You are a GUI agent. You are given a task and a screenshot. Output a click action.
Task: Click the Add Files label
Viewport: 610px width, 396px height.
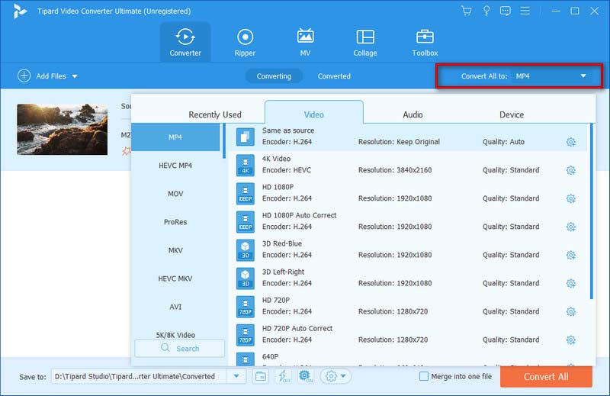click(x=51, y=76)
